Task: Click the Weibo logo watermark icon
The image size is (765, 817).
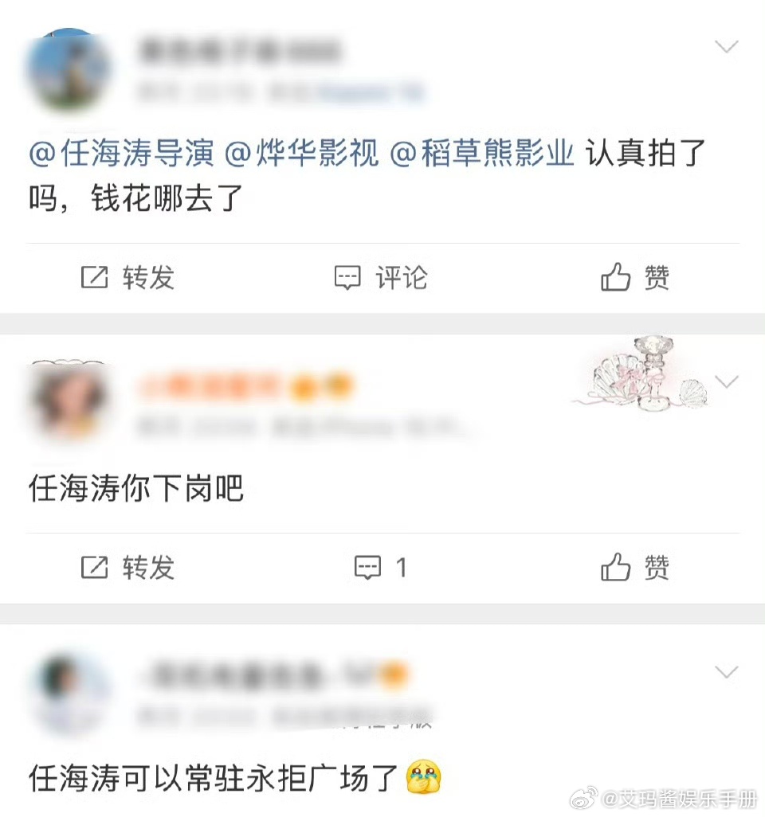Action: [583, 799]
